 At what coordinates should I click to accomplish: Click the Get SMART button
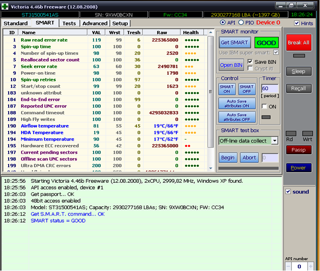(x=235, y=42)
